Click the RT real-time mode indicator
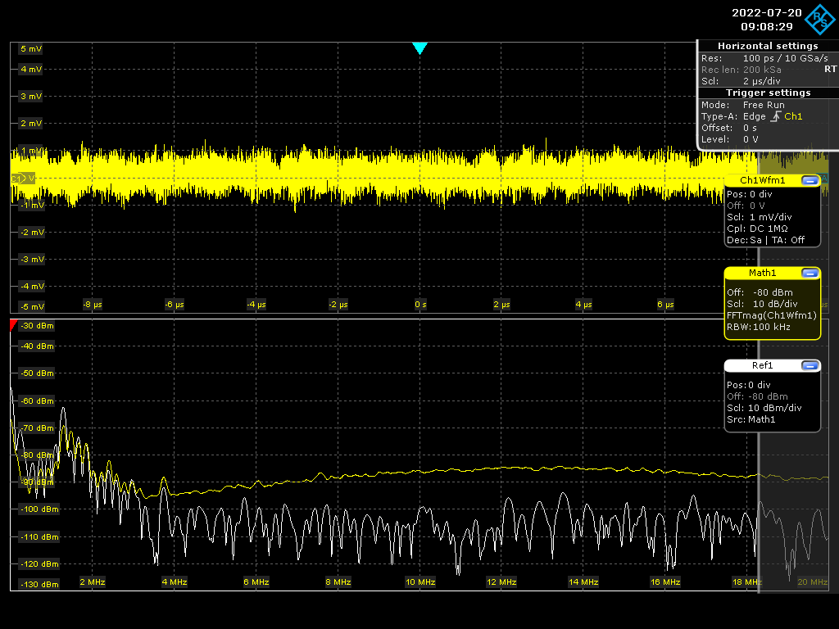839x629 pixels. (x=830, y=70)
